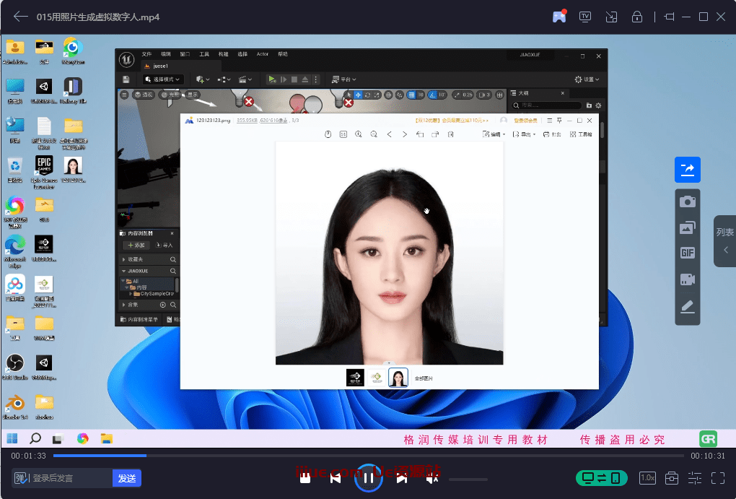Image resolution: width=736 pixels, height=499 pixels.
Task: Open the pen annotation tool
Action: [x=687, y=307]
